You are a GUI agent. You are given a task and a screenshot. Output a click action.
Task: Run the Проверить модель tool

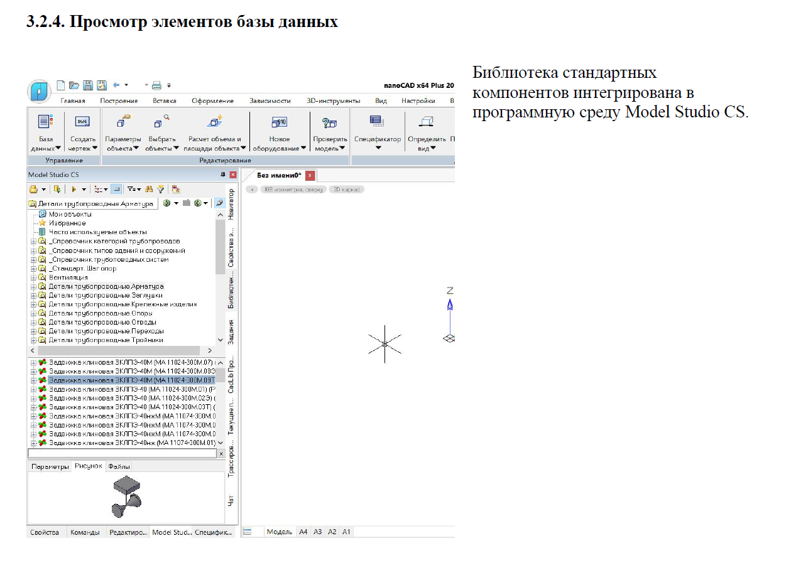tap(330, 132)
